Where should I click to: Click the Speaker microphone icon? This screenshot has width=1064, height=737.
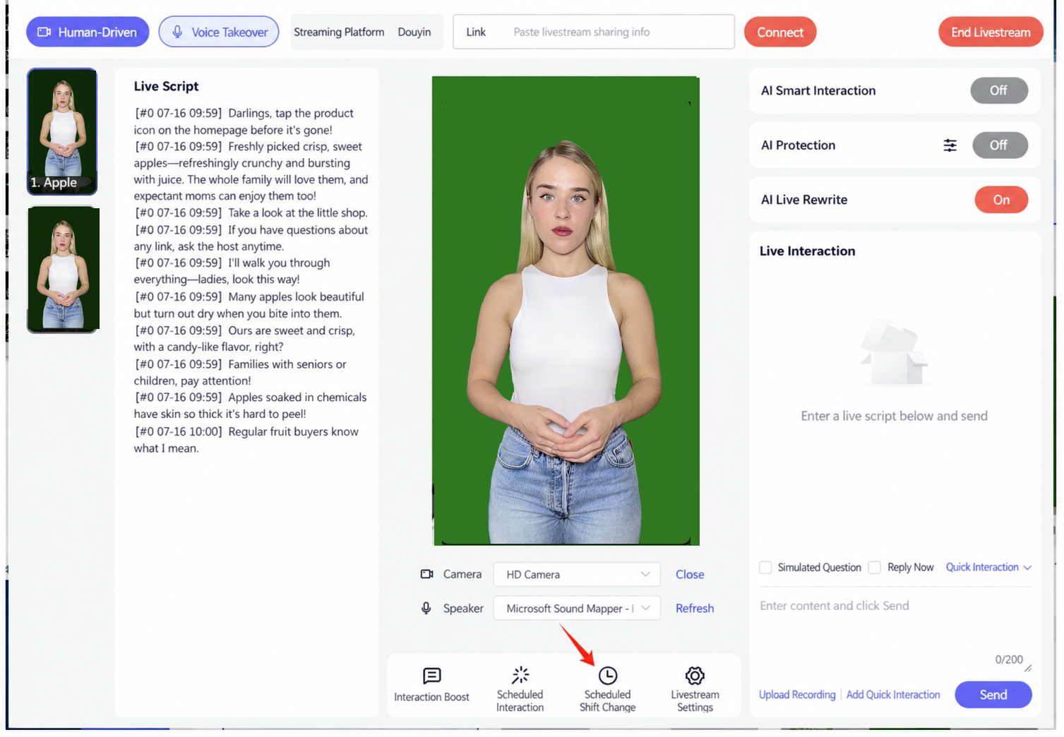click(x=426, y=608)
